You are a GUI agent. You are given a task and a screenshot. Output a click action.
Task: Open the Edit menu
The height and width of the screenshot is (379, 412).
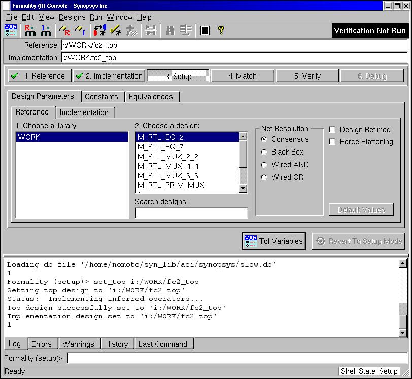pos(28,17)
